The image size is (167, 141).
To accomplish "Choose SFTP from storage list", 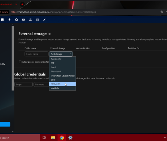I will 63,80.
